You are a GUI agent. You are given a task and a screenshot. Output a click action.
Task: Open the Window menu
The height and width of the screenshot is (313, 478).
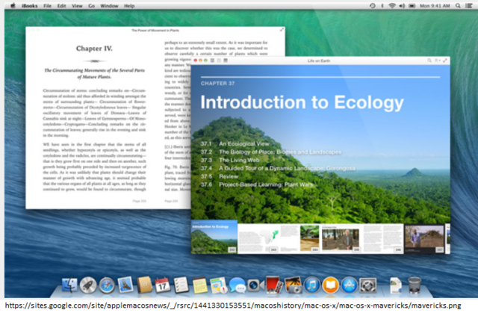pos(109,6)
